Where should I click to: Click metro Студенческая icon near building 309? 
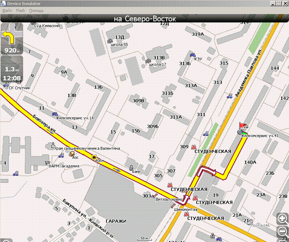193,147
